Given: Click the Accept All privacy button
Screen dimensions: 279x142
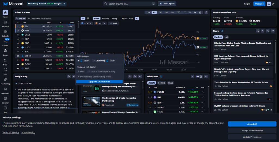Looking at the screenshot, I should pyautogui.click(x=252, y=124).
